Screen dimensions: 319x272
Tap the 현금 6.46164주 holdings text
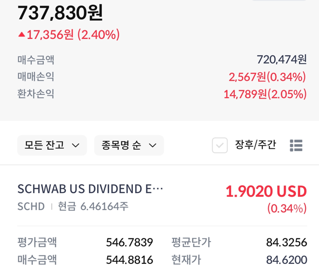coord(93,206)
